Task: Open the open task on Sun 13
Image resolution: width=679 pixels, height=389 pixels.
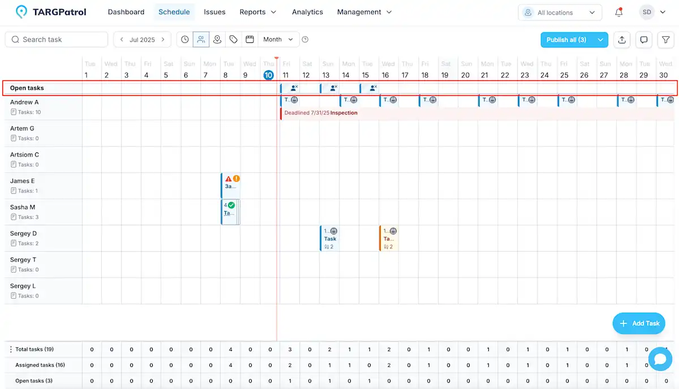Action: tap(329, 88)
